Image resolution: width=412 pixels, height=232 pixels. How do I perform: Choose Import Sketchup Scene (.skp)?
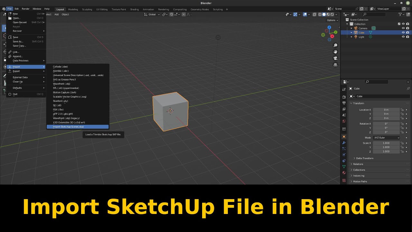[78, 127]
